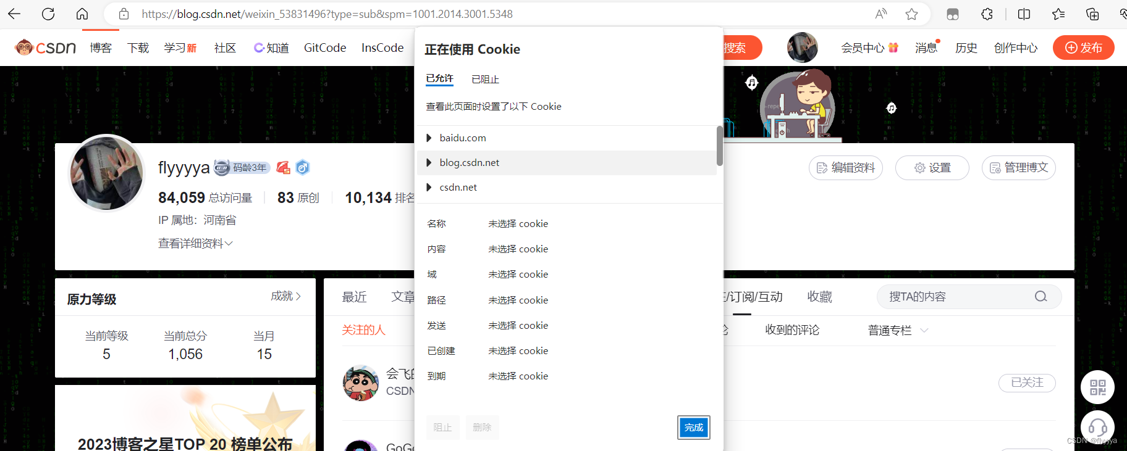Add page to favorites with star icon
The height and width of the screenshot is (451, 1127).
(x=911, y=14)
